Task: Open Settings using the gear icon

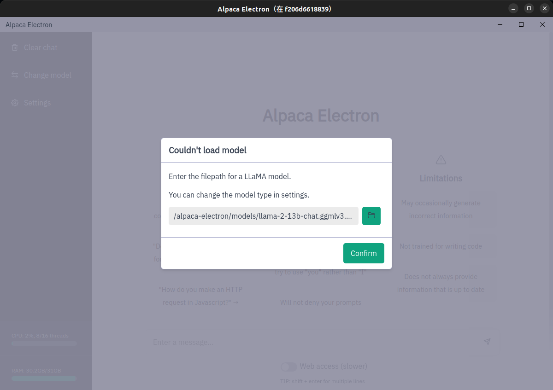Action: click(14, 103)
